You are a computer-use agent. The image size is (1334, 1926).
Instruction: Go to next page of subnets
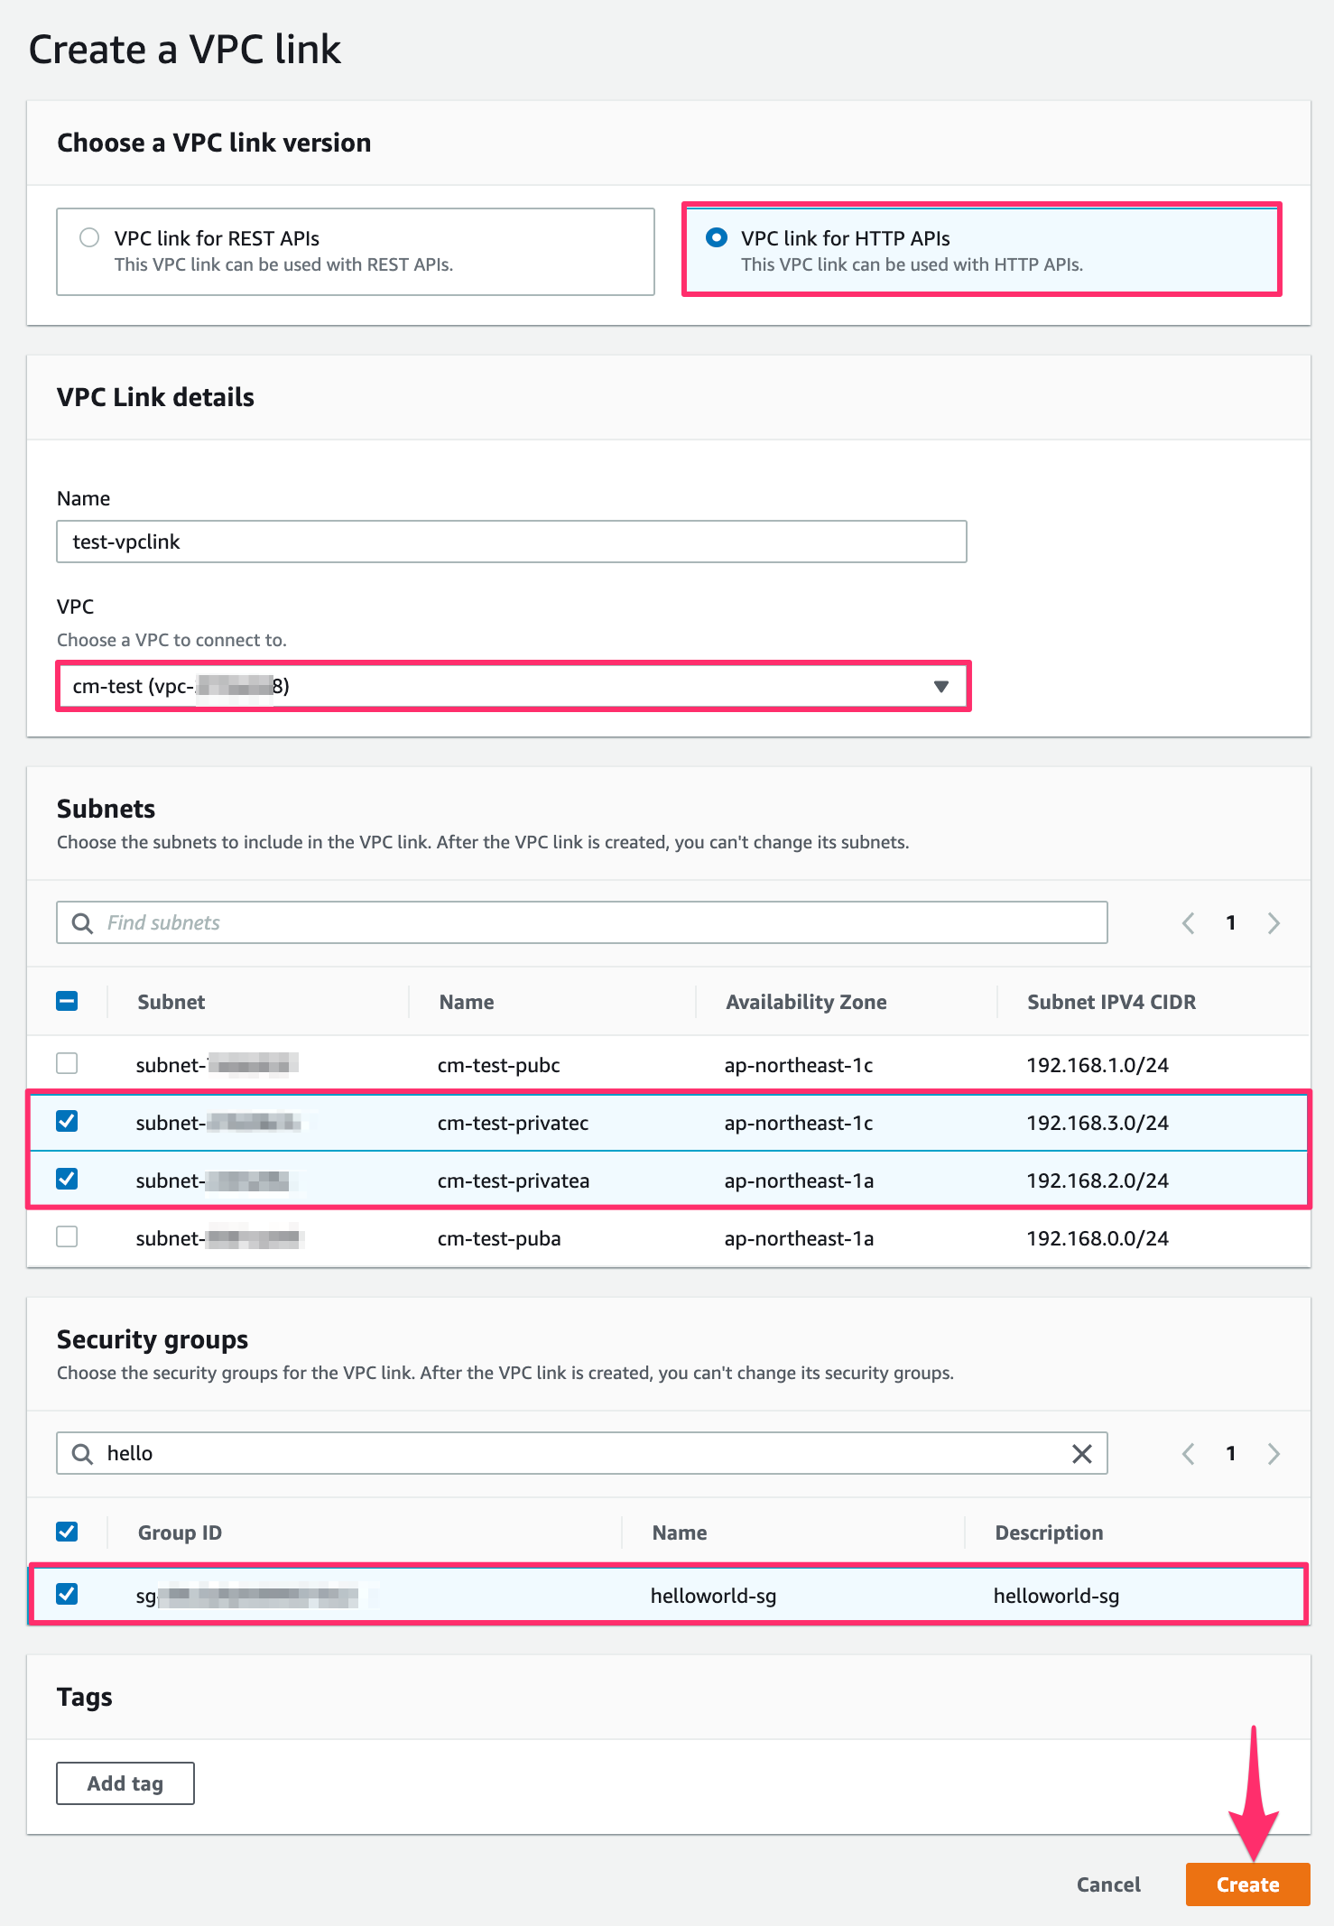[x=1274, y=922]
